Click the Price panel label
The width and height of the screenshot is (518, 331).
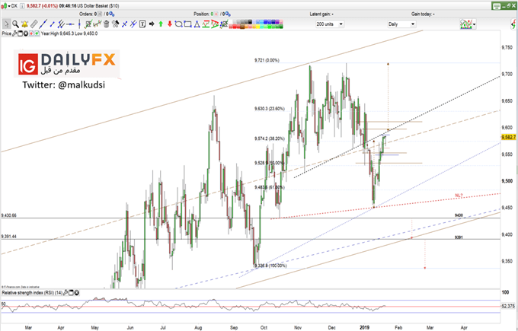click(7, 33)
